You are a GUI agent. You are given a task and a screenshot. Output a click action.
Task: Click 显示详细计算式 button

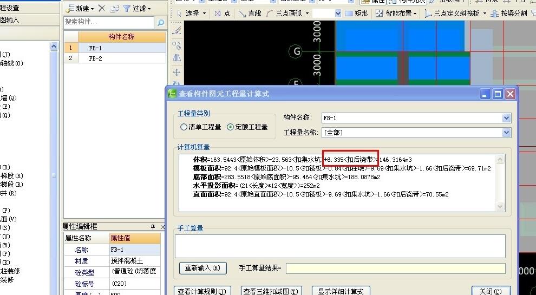click(341, 291)
